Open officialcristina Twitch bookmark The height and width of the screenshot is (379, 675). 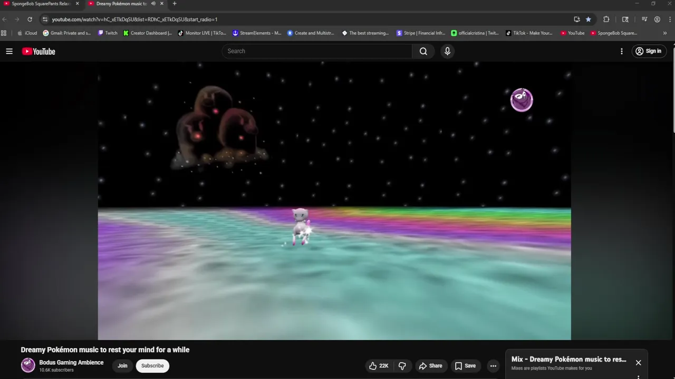point(475,33)
